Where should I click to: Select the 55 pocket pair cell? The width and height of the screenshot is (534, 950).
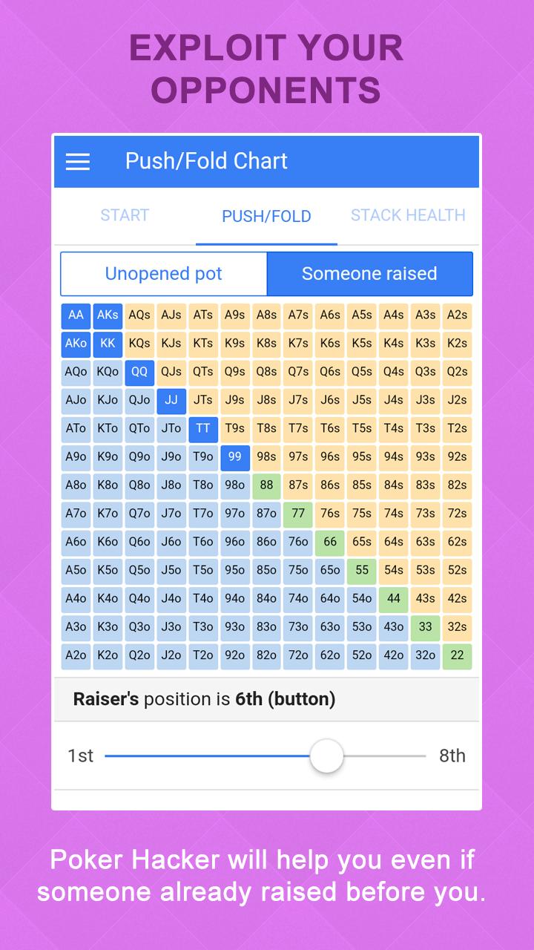[362, 571]
